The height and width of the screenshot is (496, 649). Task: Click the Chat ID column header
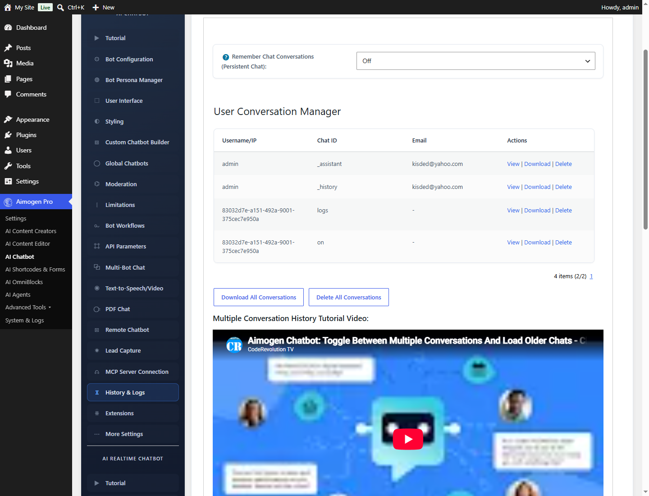coord(327,140)
